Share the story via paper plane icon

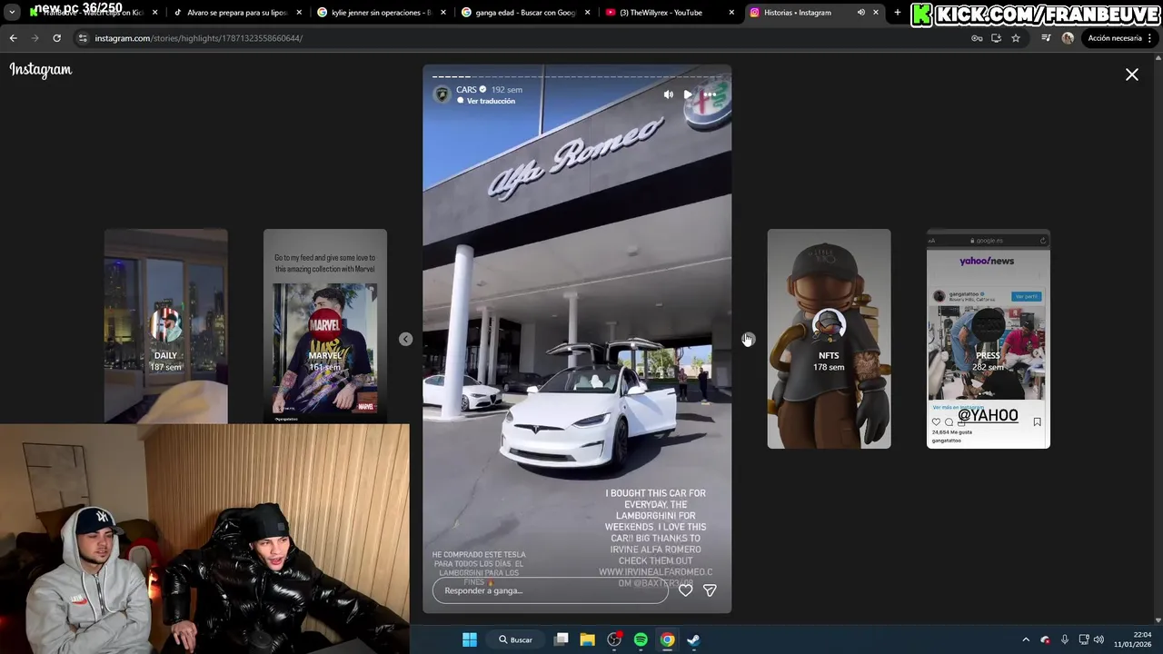[710, 590]
